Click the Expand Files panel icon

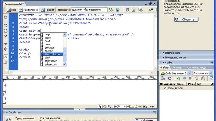click(211, 78)
